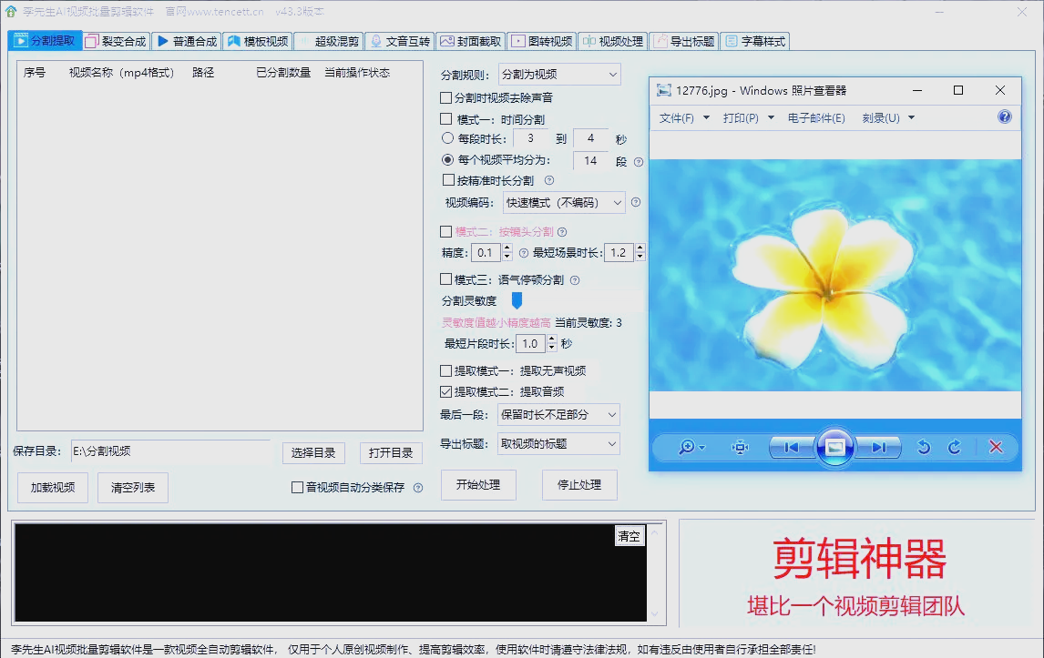The image size is (1044, 658).
Task: Expand the 最后一段 dropdown
Action: (x=558, y=414)
